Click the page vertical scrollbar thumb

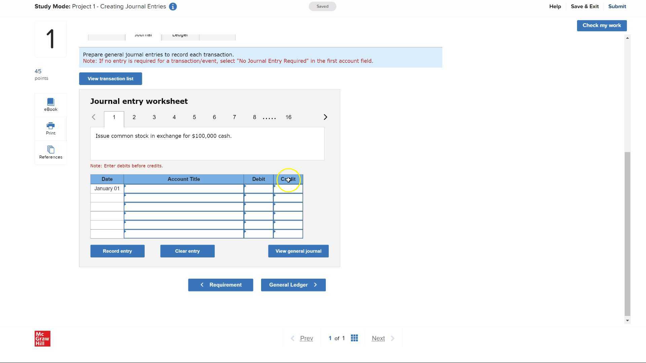pyautogui.click(x=627, y=234)
